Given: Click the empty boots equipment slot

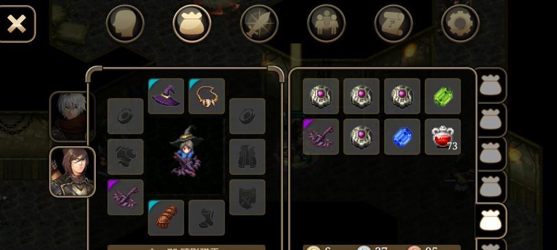Looking at the screenshot, I should tap(206, 217).
